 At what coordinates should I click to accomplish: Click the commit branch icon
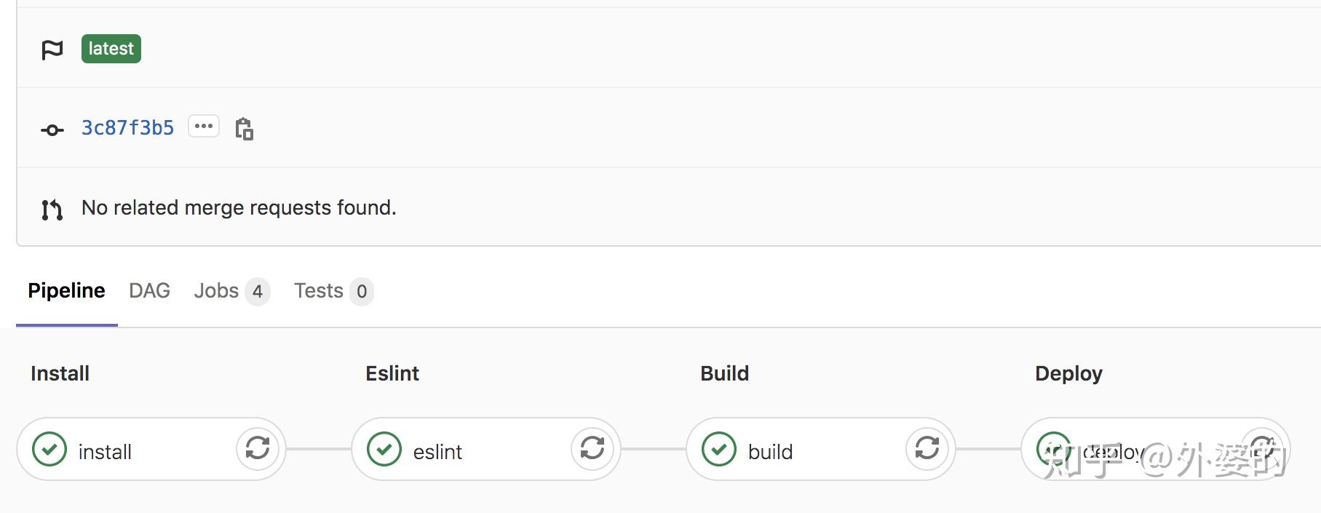point(52,129)
